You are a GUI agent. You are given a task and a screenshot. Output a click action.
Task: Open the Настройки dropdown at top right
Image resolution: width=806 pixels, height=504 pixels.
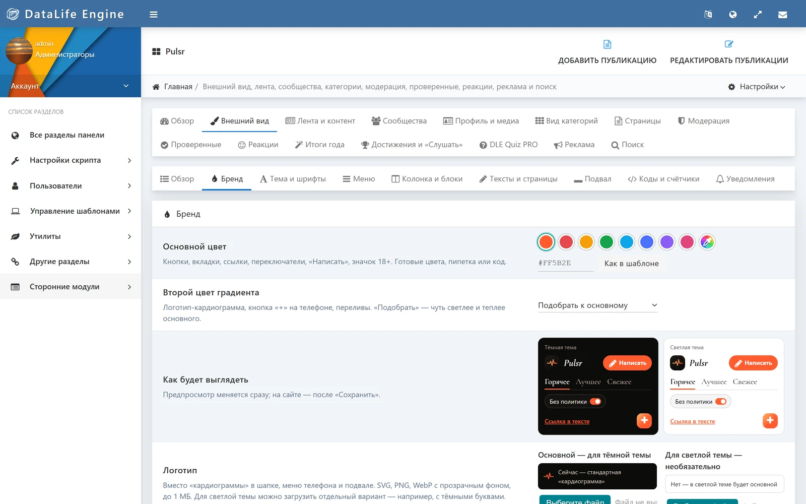(757, 87)
